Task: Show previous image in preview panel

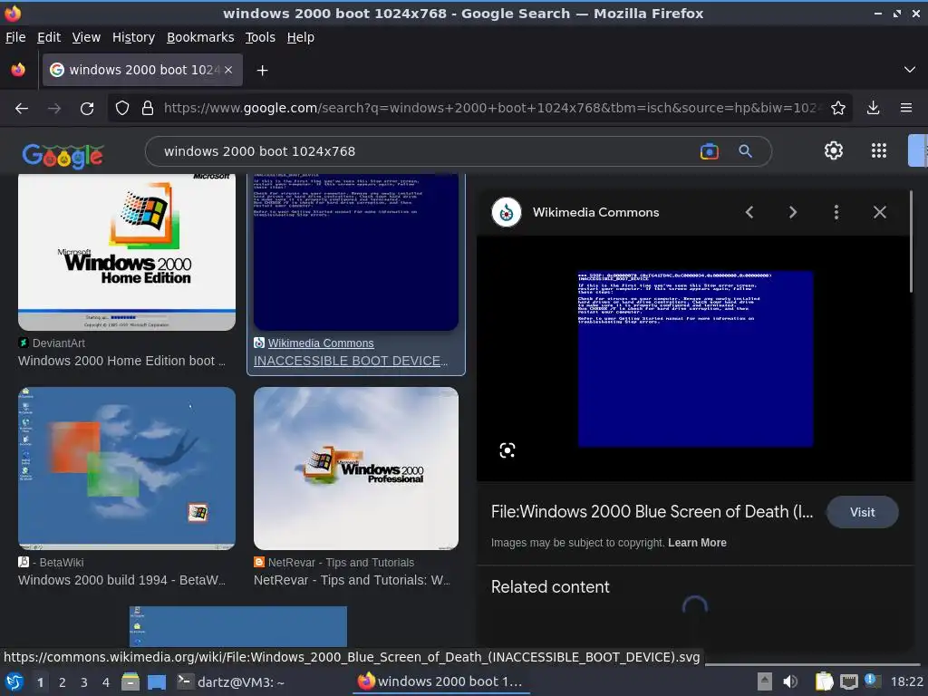Action: (x=749, y=212)
